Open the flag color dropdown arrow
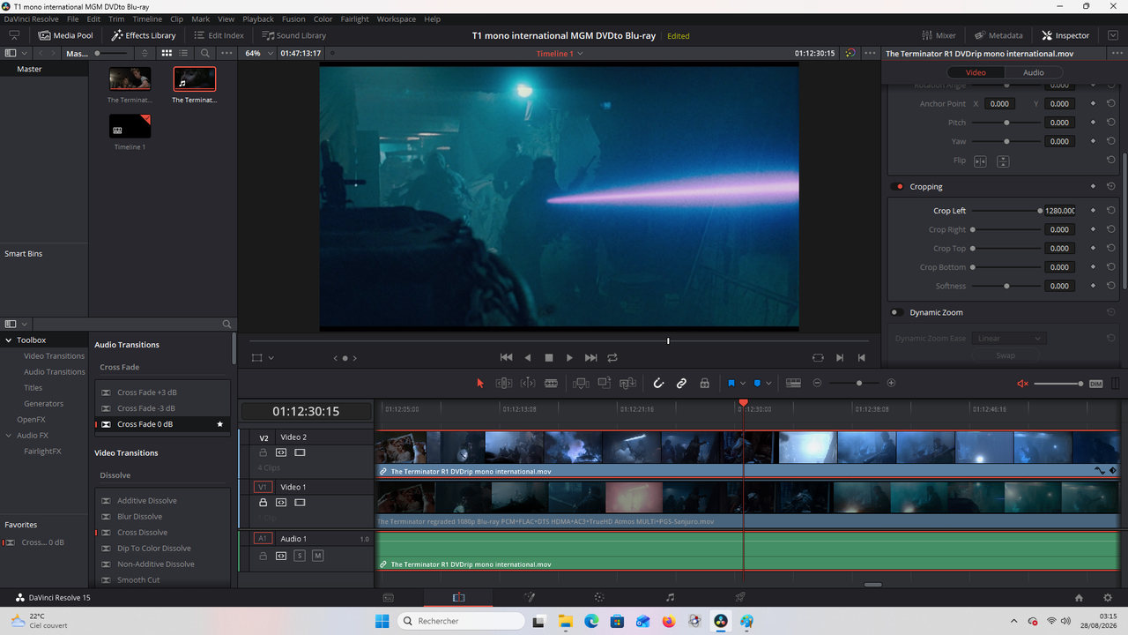 pos(743,383)
